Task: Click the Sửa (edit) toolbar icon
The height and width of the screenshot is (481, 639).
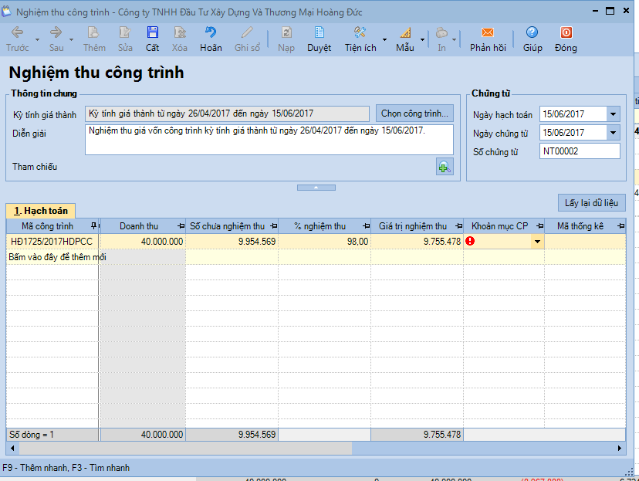Action: coord(125,39)
